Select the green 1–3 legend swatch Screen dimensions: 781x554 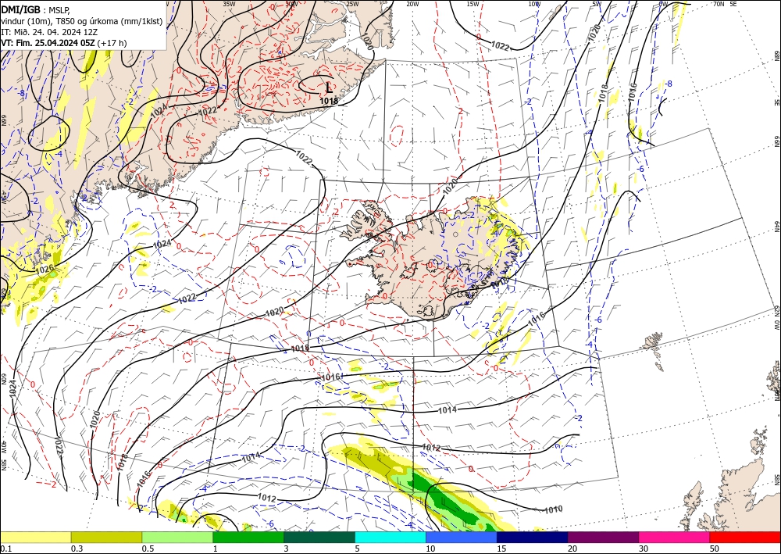(x=248, y=537)
